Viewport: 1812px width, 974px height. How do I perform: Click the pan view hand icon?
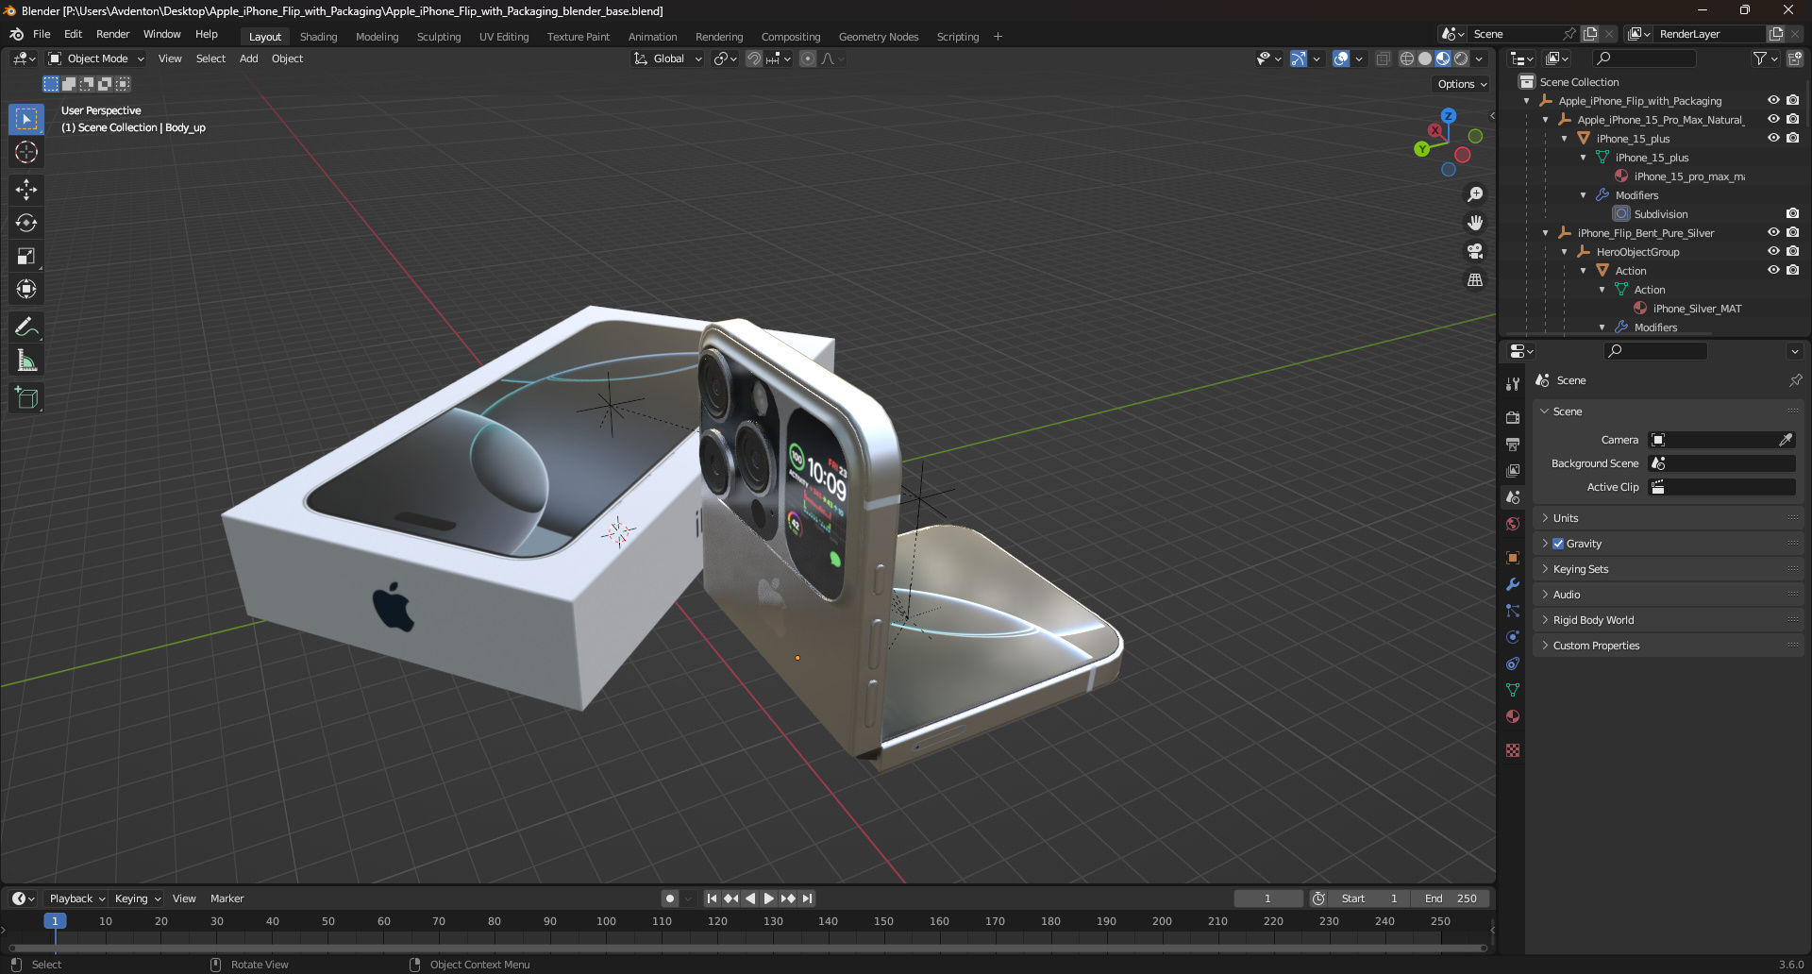tap(1475, 223)
